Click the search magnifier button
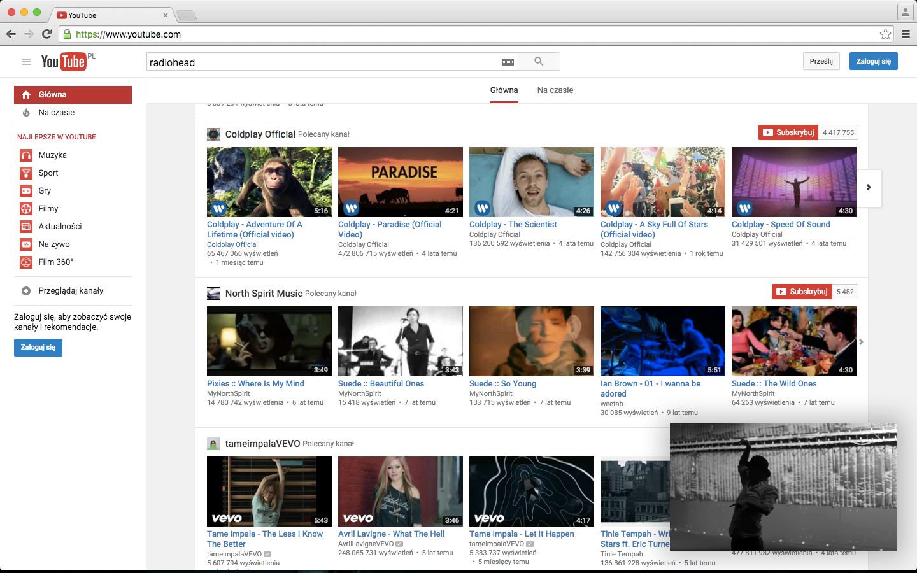 539,62
